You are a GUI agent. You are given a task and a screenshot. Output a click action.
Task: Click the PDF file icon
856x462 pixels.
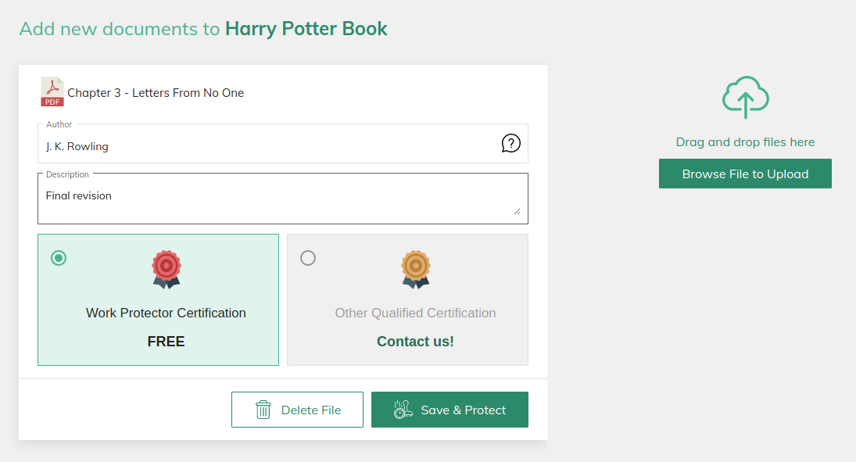(52, 91)
